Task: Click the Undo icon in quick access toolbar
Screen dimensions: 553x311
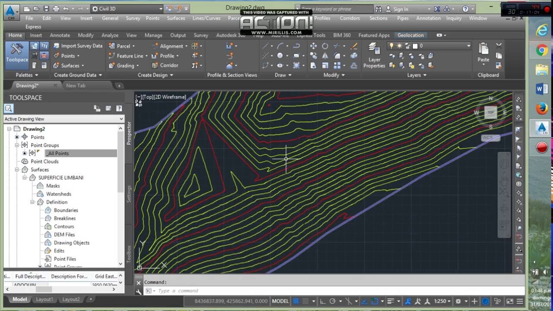Action: pos(66,9)
